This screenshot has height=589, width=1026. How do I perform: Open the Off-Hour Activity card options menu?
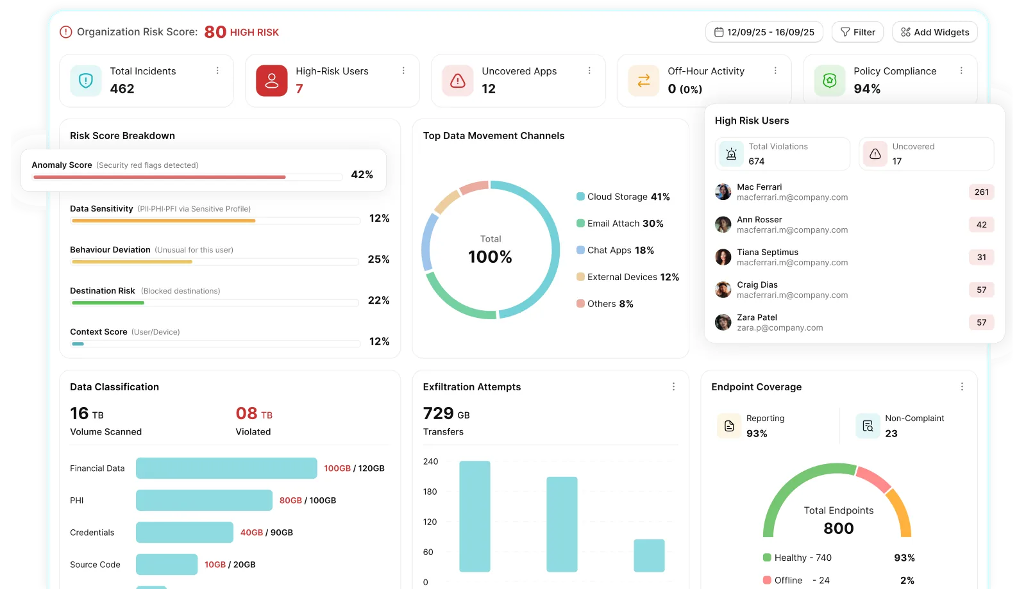coord(775,71)
